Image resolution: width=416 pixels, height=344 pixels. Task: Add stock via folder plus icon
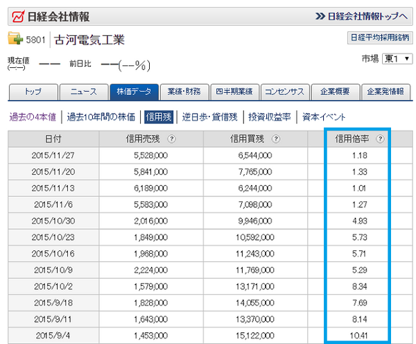point(15,38)
